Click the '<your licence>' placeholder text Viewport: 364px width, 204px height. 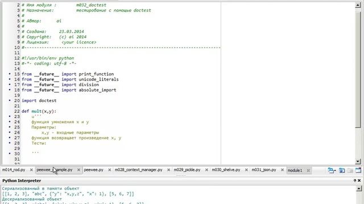tap(79, 42)
